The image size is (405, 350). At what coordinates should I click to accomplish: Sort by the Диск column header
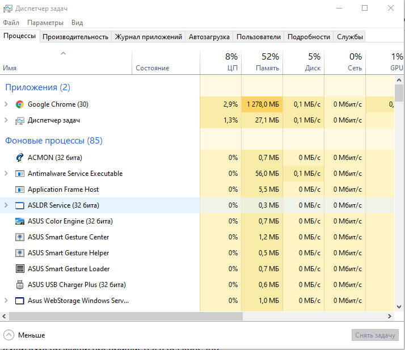303,63
